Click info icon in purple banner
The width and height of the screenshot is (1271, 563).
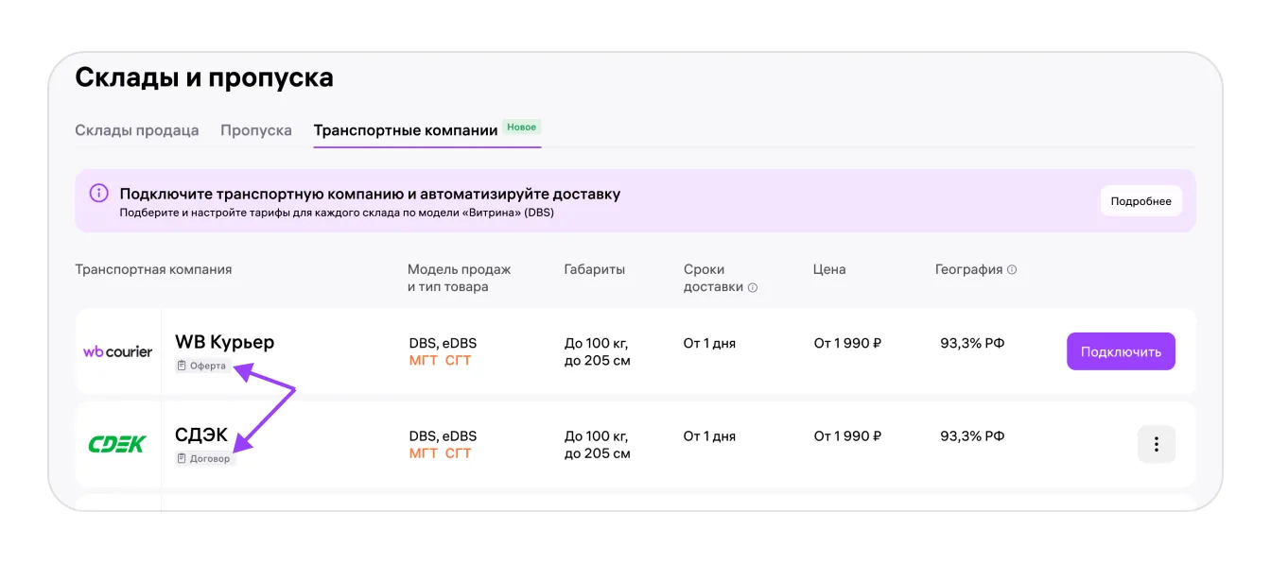pyautogui.click(x=99, y=194)
